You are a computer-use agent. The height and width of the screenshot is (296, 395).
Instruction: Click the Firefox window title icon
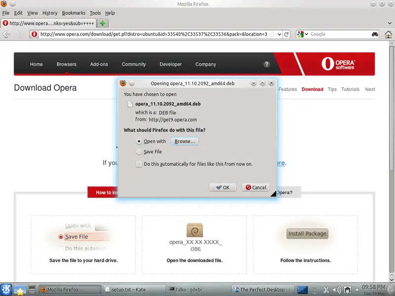[x=4, y=3]
